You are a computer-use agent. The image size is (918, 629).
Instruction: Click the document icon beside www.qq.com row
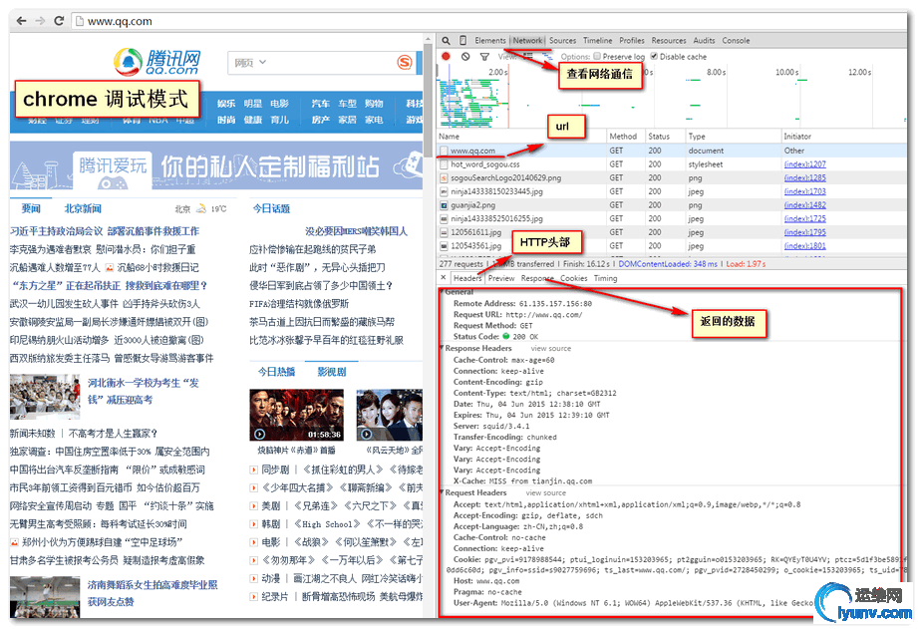click(444, 151)
